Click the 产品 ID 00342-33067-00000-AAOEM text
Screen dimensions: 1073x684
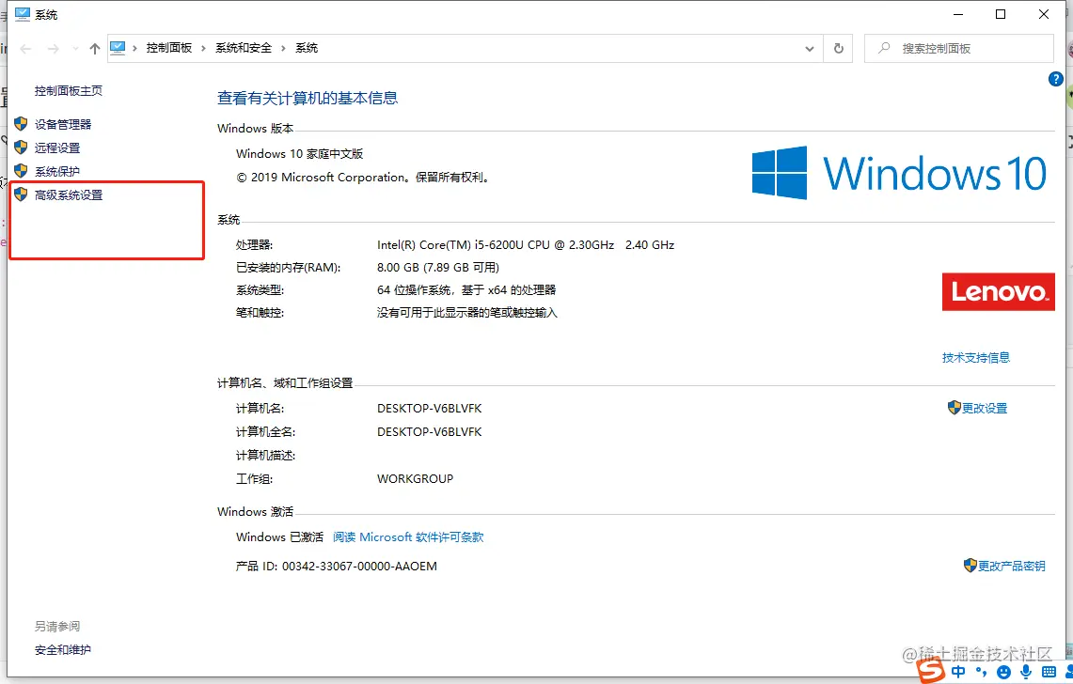pyautogui.click(x=336, y=567)
